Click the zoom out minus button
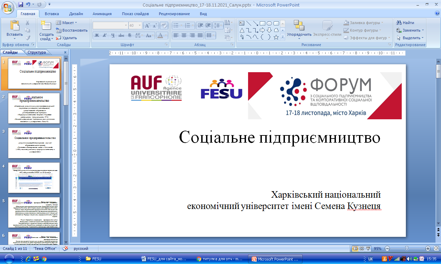 point(387,249)
